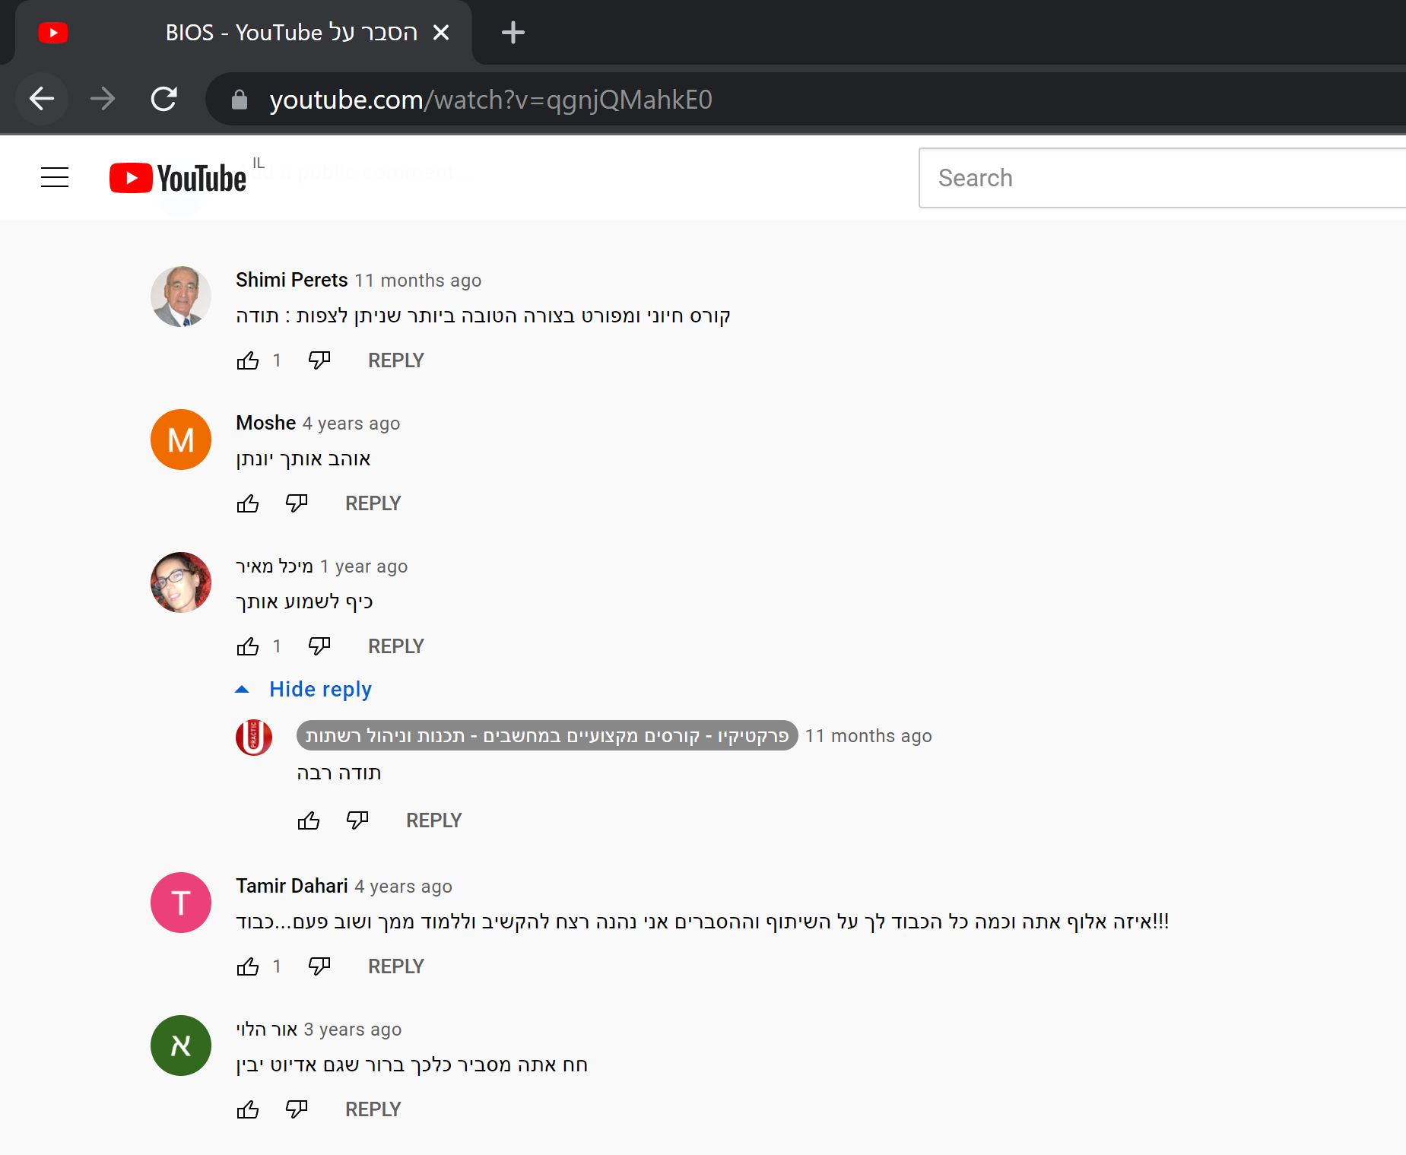Dislike Tamir Dahari's comment
1406x1155 pixels.
(x=319, y=966)
